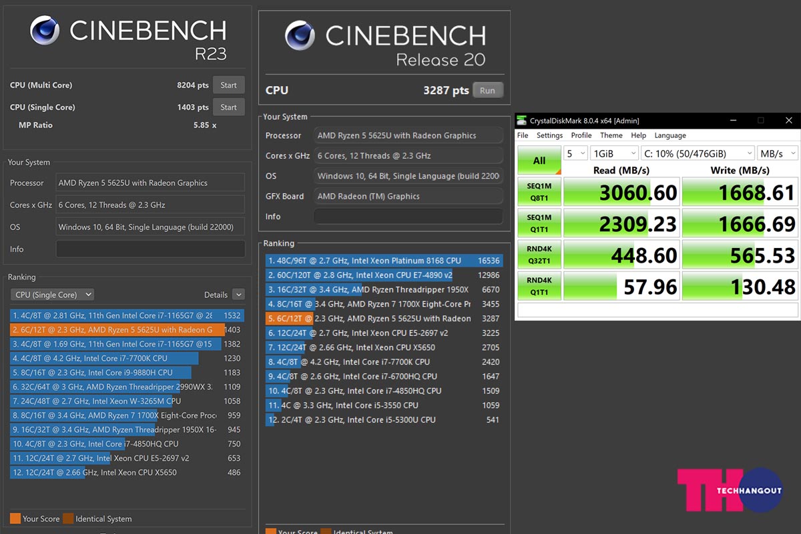Run the SEQ1M Q8T1 test

(x=539, y=192)
